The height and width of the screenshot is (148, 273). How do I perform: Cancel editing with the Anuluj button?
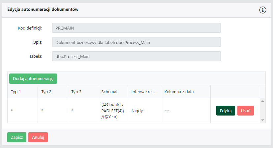coord(38,137)
